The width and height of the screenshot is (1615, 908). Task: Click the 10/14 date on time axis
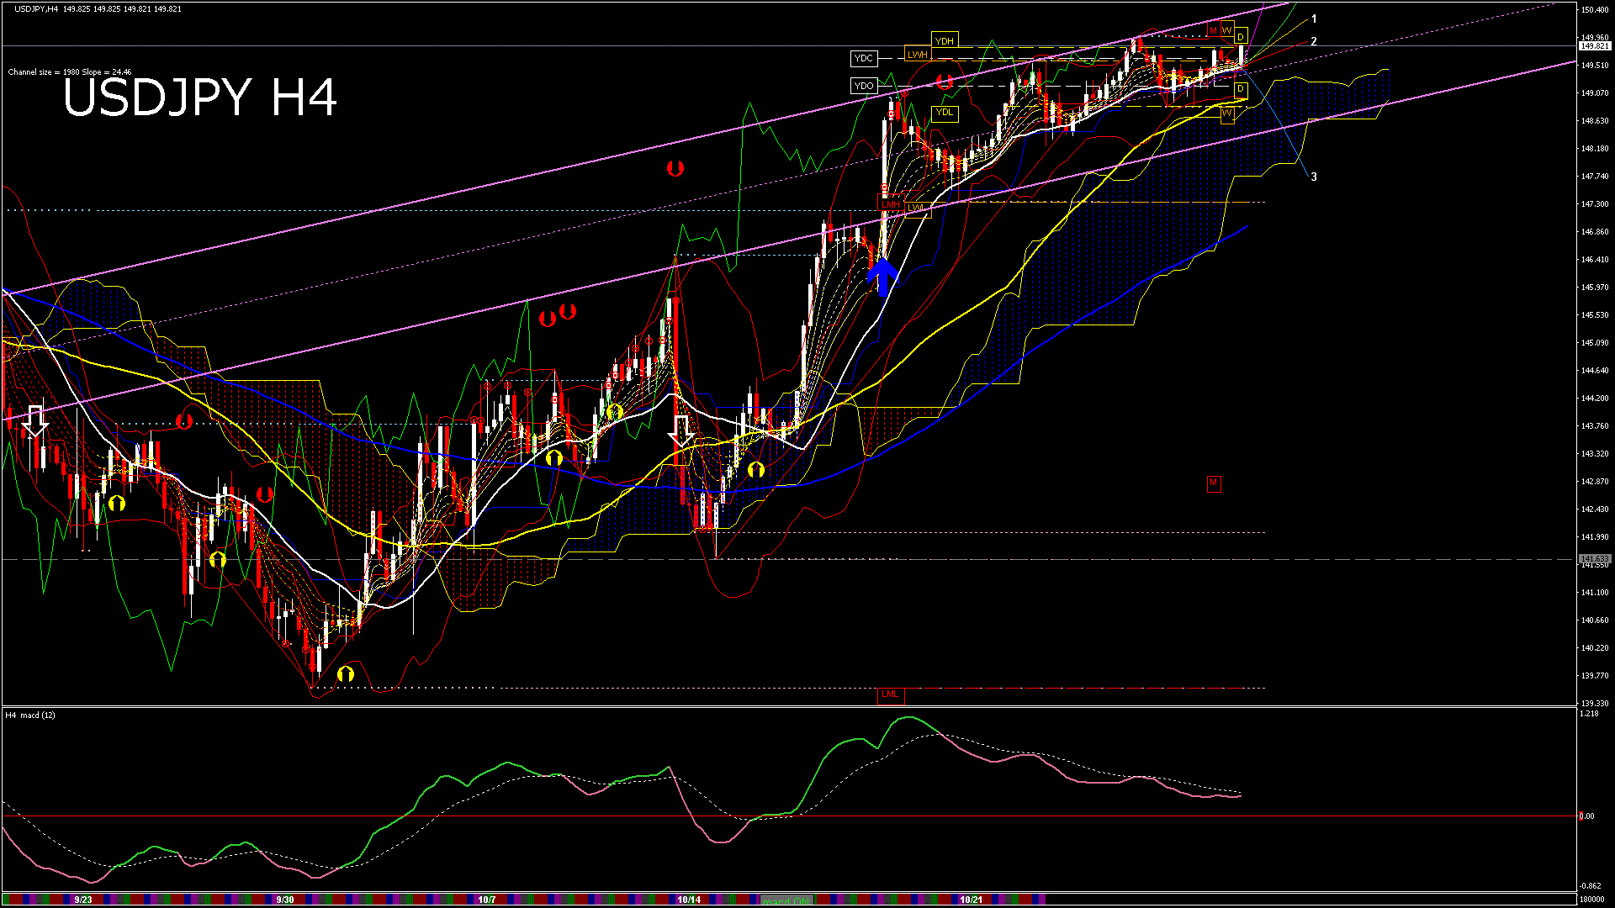(x=689, y=900)
